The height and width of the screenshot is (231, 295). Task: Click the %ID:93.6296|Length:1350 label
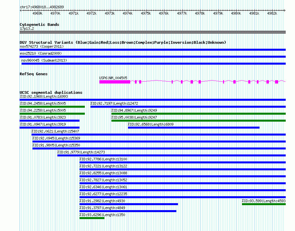coord(102,215)
